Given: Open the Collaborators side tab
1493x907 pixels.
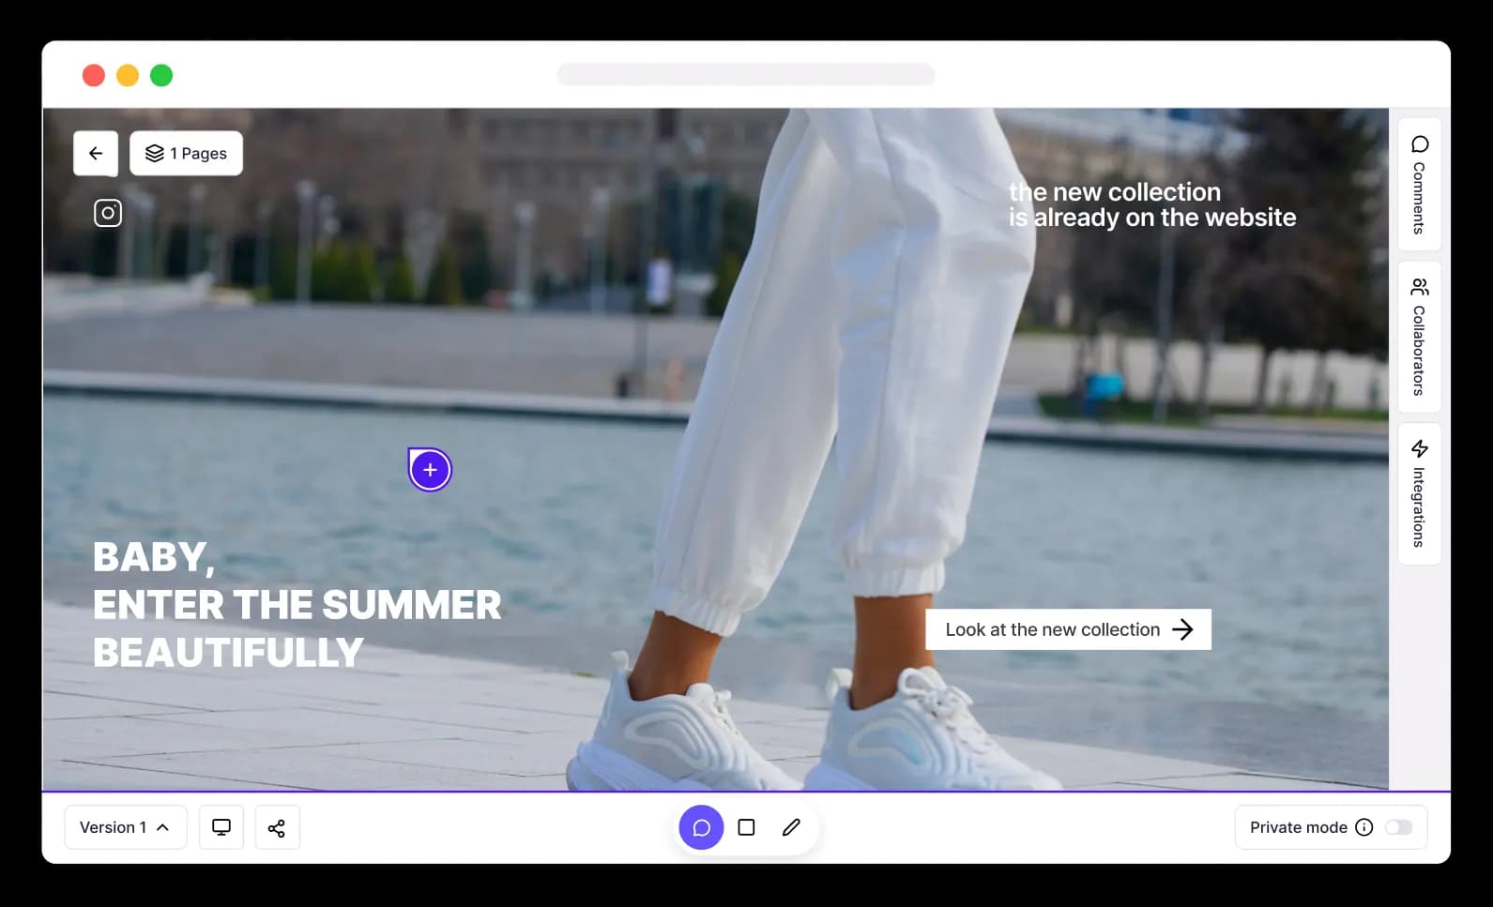Looking at the screenshot, I should 1419,337.
